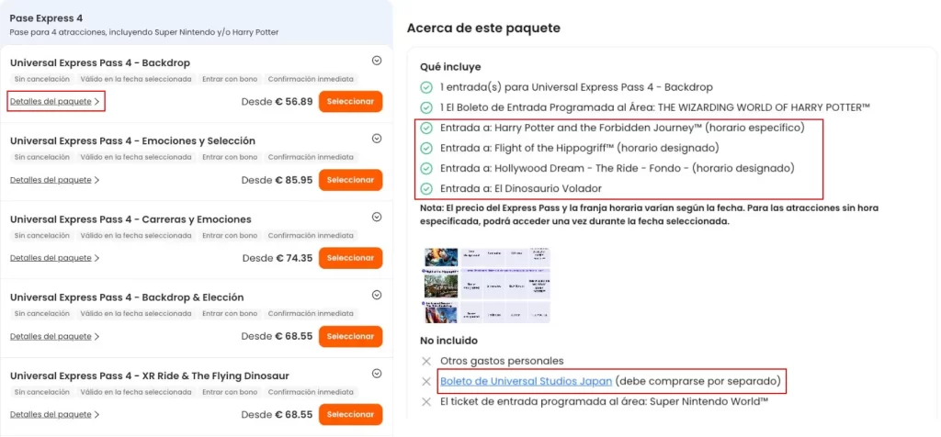The width and height of the screenshot is (941, 437).
Task: Click title Universal Express Pass 4 - Carreras y Emociones
Action: pyautogui.click(x=130, y=219)
